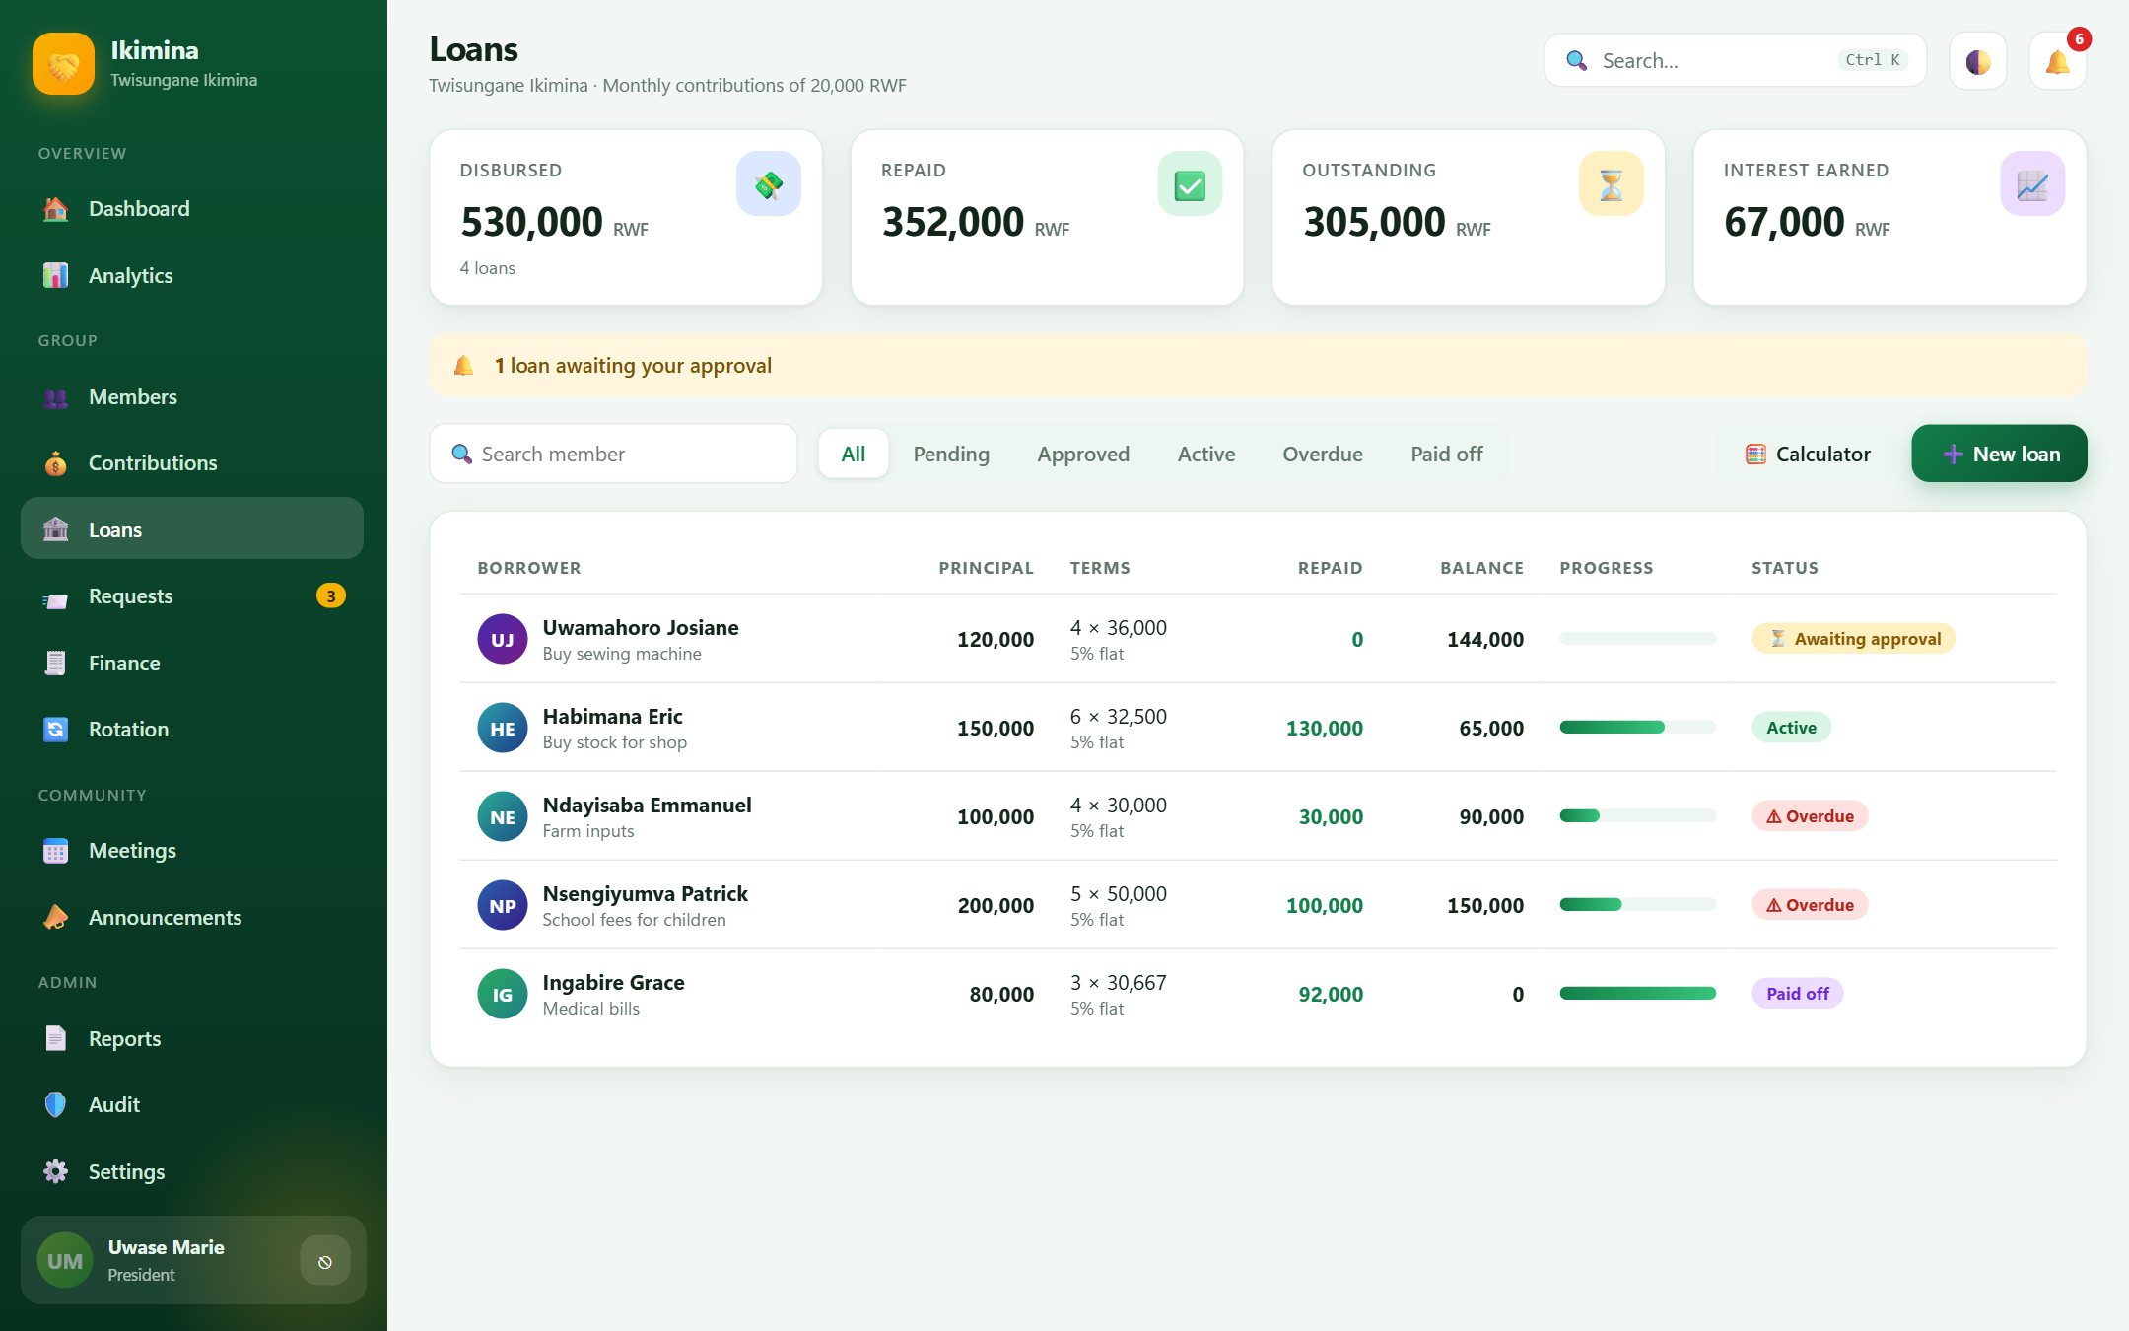The image size is (2129, 1331).
Task: Click the IG avatar for Ingabire Grace
Action: [503, 994]
